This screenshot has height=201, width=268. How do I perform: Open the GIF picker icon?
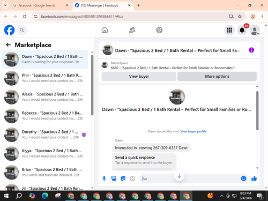(132, 178)
